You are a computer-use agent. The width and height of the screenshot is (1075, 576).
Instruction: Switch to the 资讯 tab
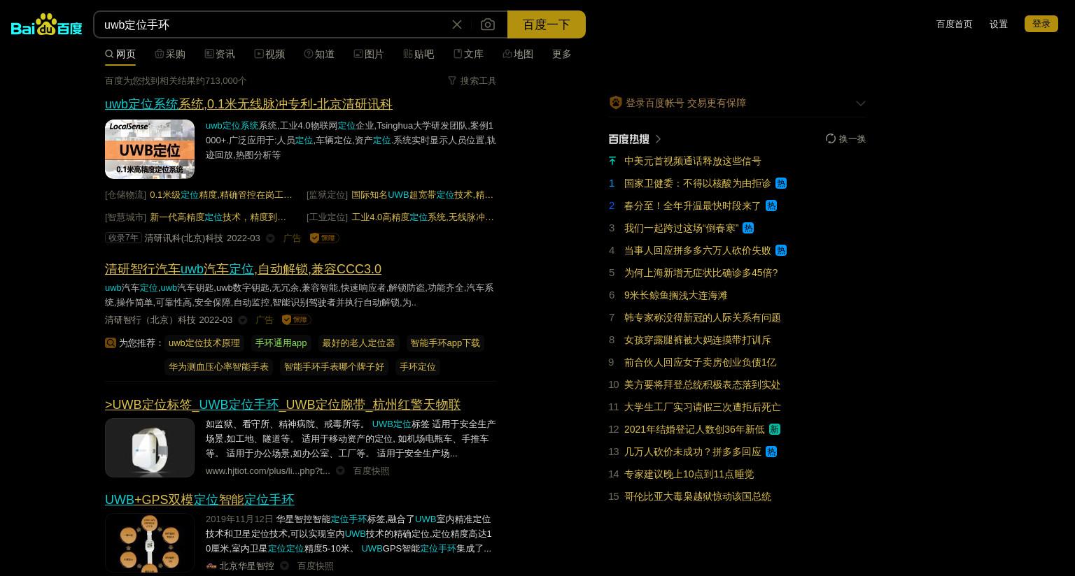(x=220, y=54)
